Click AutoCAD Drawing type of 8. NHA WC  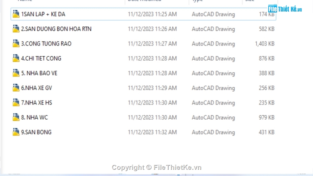(x=213, y=117)
